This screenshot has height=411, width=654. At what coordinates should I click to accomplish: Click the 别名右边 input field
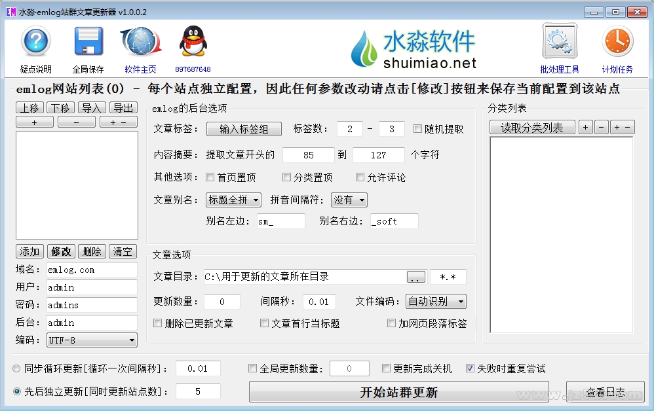click(394, 221)
